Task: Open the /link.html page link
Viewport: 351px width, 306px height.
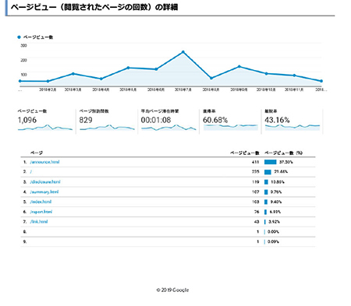Action: 39,222
